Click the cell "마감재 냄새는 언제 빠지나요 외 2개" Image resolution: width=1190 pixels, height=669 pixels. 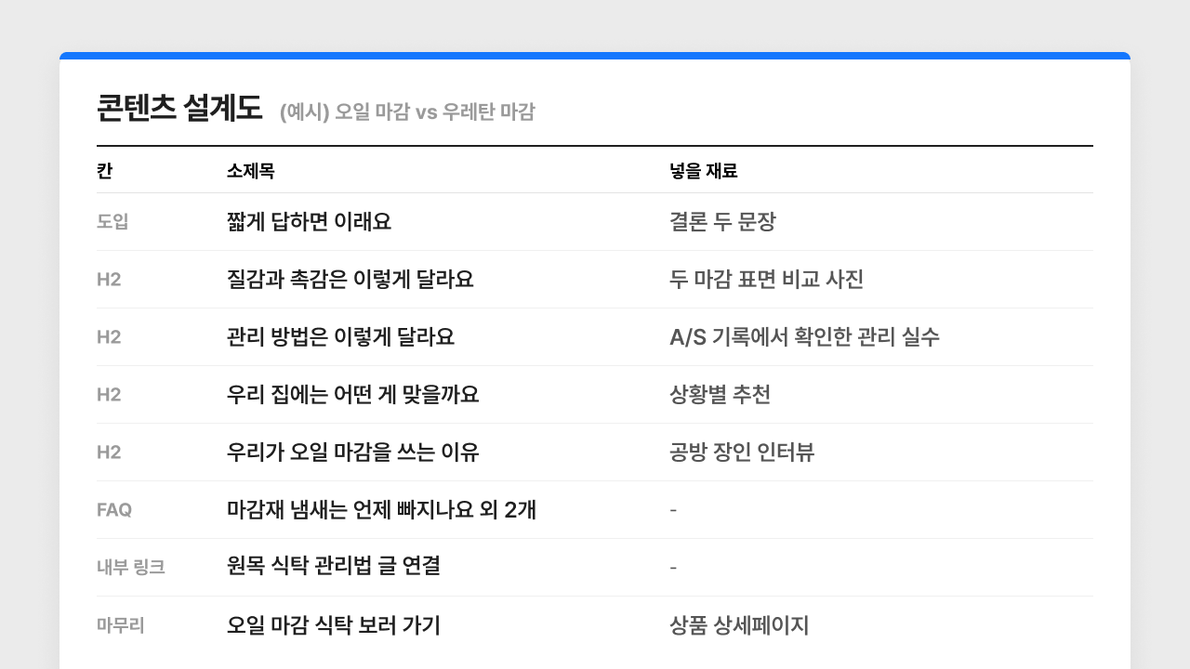coord(381,510)
